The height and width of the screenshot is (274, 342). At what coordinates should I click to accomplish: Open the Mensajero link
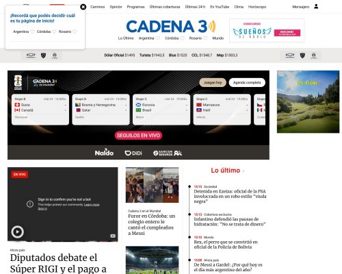point(301,7)
